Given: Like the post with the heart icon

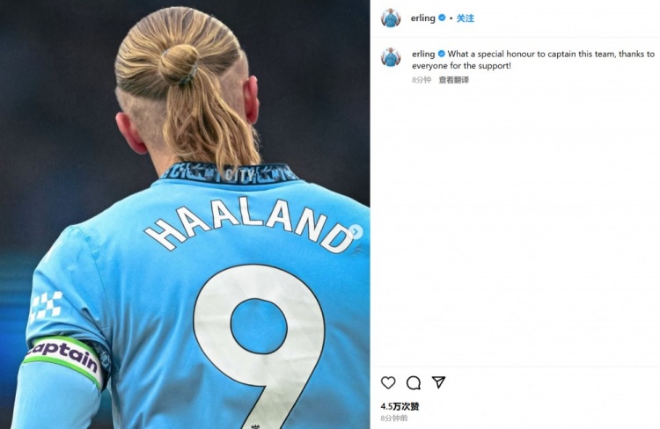Looking at the screenshot, I should (388, 382).
